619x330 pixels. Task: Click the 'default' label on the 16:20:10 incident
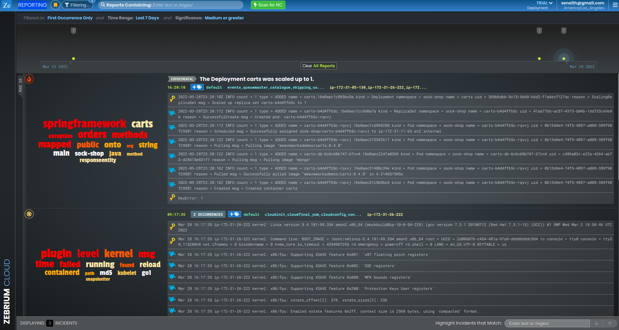click(x=214, y=87)
